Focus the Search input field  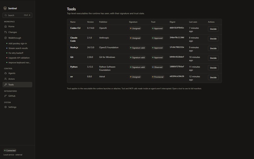[17, 15]
